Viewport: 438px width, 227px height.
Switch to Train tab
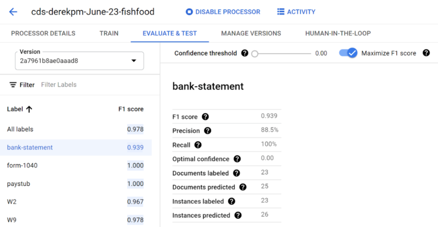pyautogui.click(x=109, y=33)
